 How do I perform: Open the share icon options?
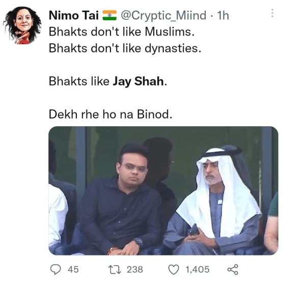pos(233,269)
